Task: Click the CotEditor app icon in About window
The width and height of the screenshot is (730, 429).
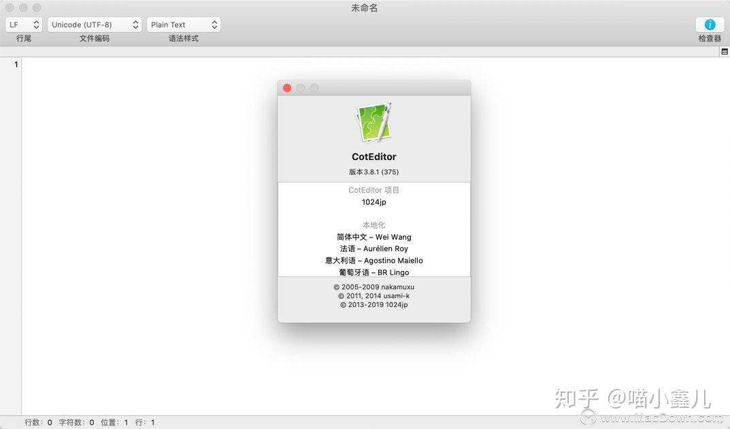Action: [x=374, y=122]
